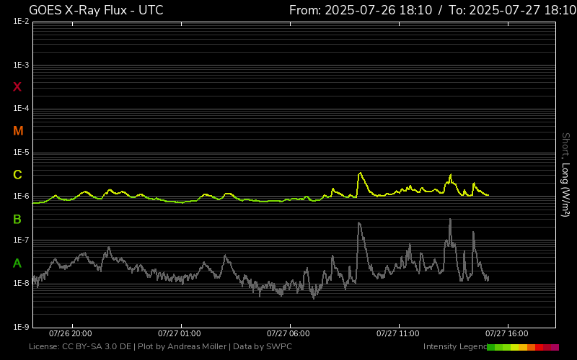
Task: Click the green A flare class label
Action: 17,264
